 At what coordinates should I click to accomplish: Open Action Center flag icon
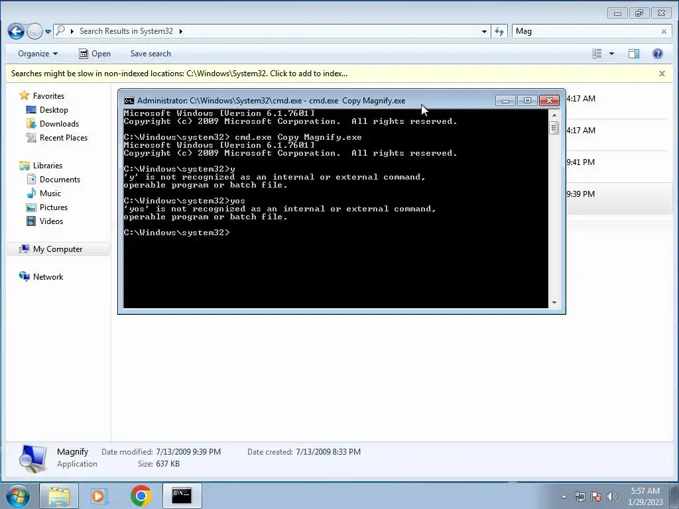point(596,496)
